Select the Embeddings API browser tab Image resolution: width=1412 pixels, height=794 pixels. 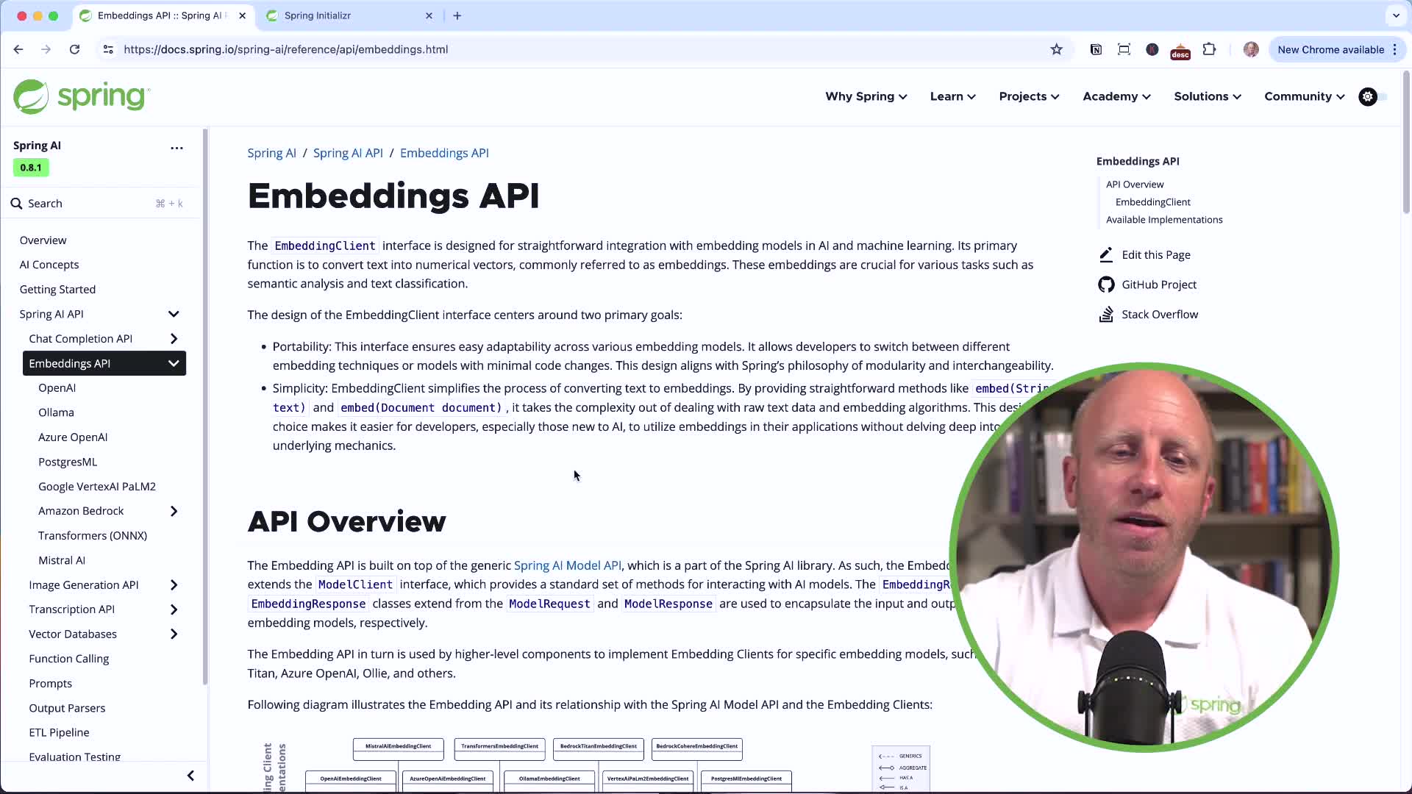[162, 15]
